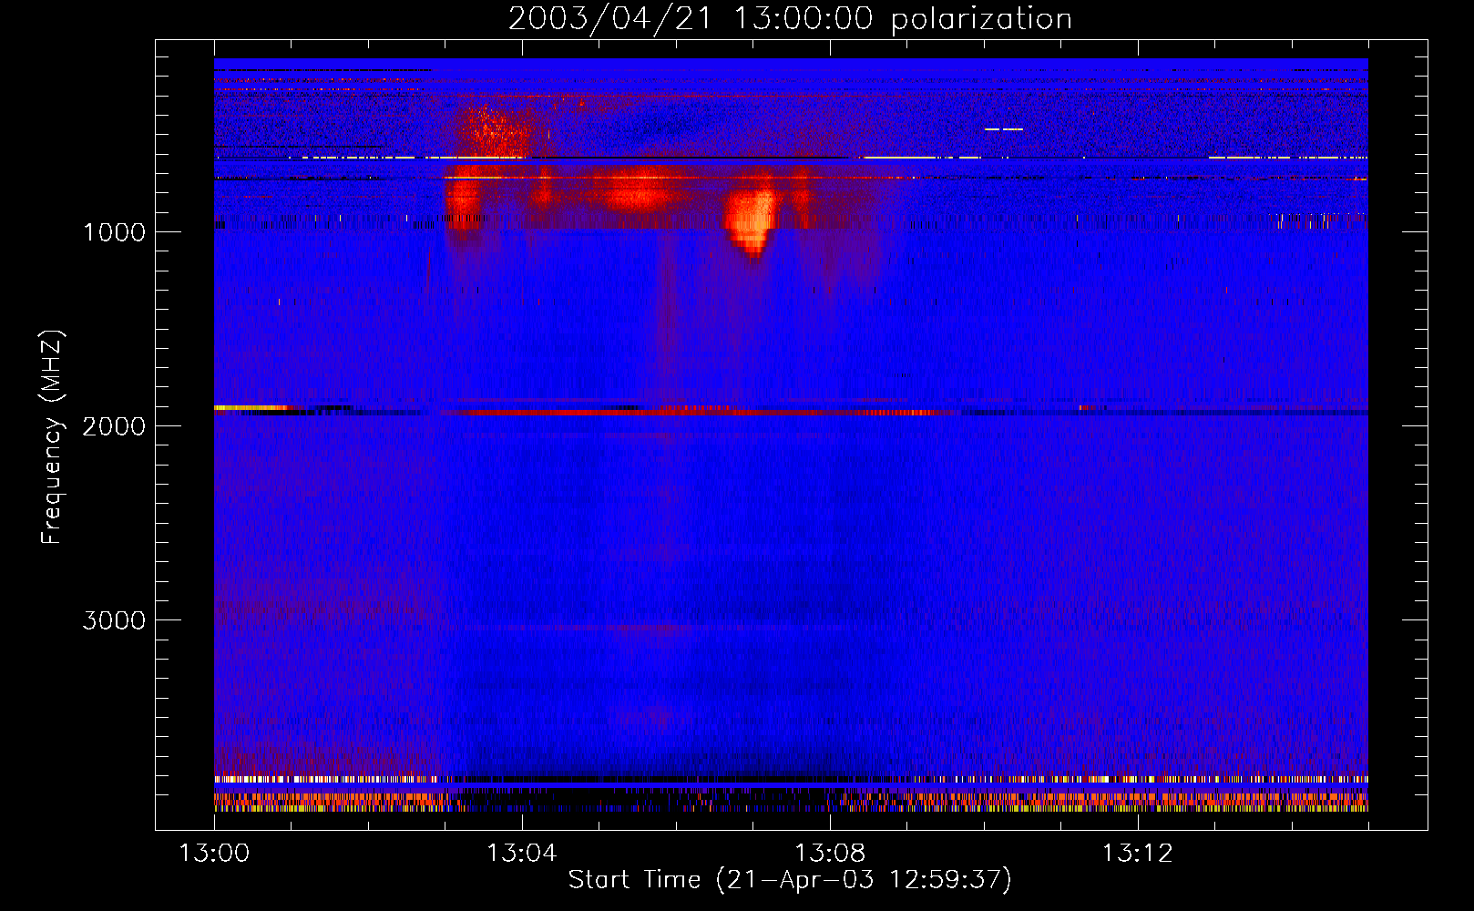Click the 'Frequency (MHZ)' y-axis label

coord(52,437)
